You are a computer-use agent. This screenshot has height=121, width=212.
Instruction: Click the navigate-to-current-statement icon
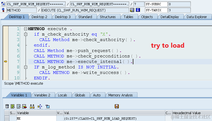[x=132, y=10]
